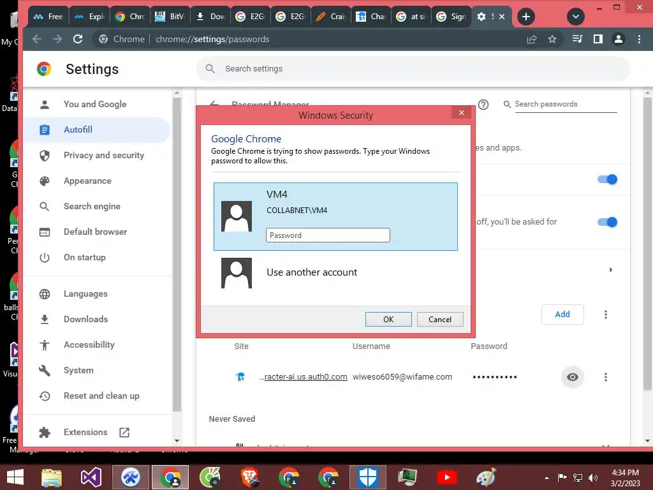Close the Windows Security dialog

[462, 112]
